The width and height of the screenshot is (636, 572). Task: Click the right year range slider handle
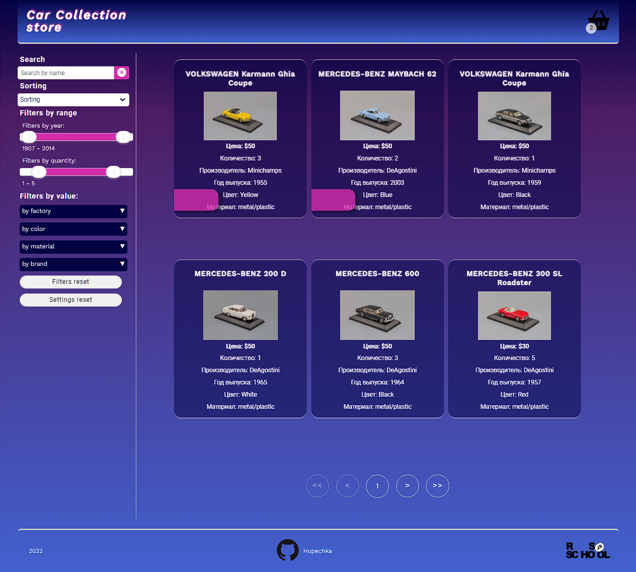(123, 137)
